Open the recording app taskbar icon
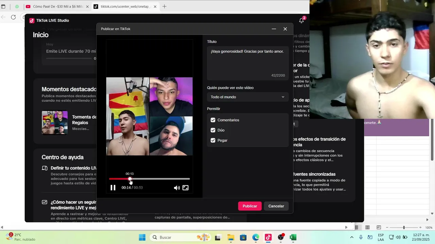Image resolution: width=435 pixels, height=244 pixels. click(x=281, y=237)
